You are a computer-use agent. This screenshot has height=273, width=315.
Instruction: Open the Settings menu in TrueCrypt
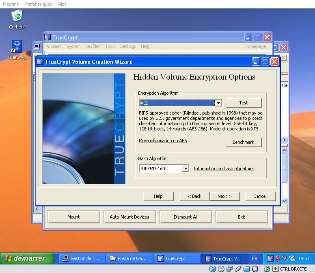click(128, 46)
